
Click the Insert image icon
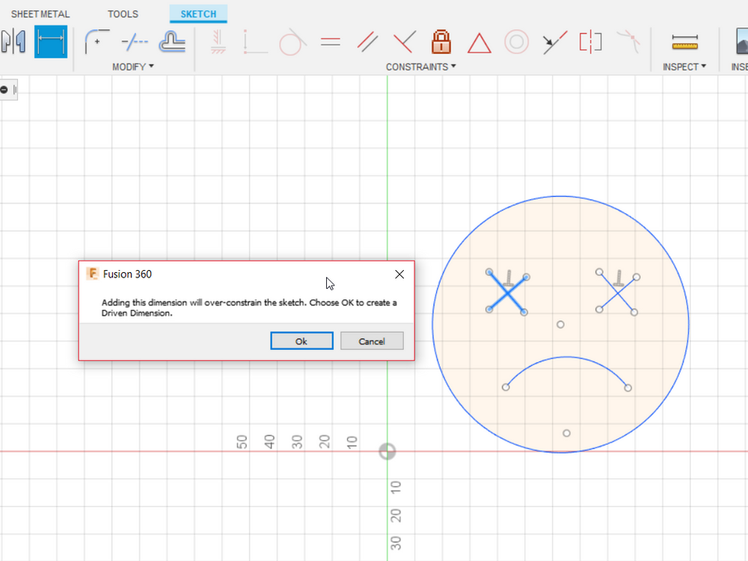(x=741, y=42)
